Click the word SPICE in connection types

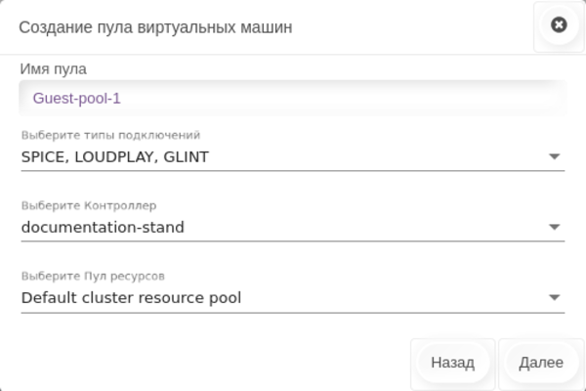coord(42,156)
